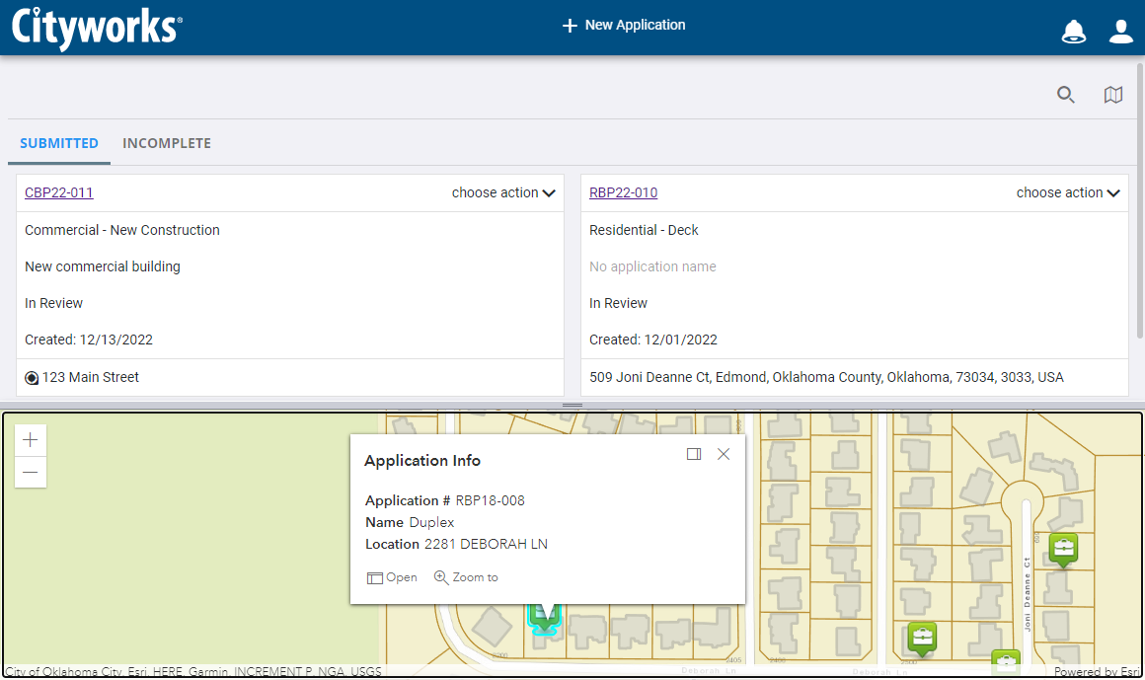The width and height of the screenshot is (1145, 680).
Task: Switch to the Submitted tab
Action: [59, 143]
